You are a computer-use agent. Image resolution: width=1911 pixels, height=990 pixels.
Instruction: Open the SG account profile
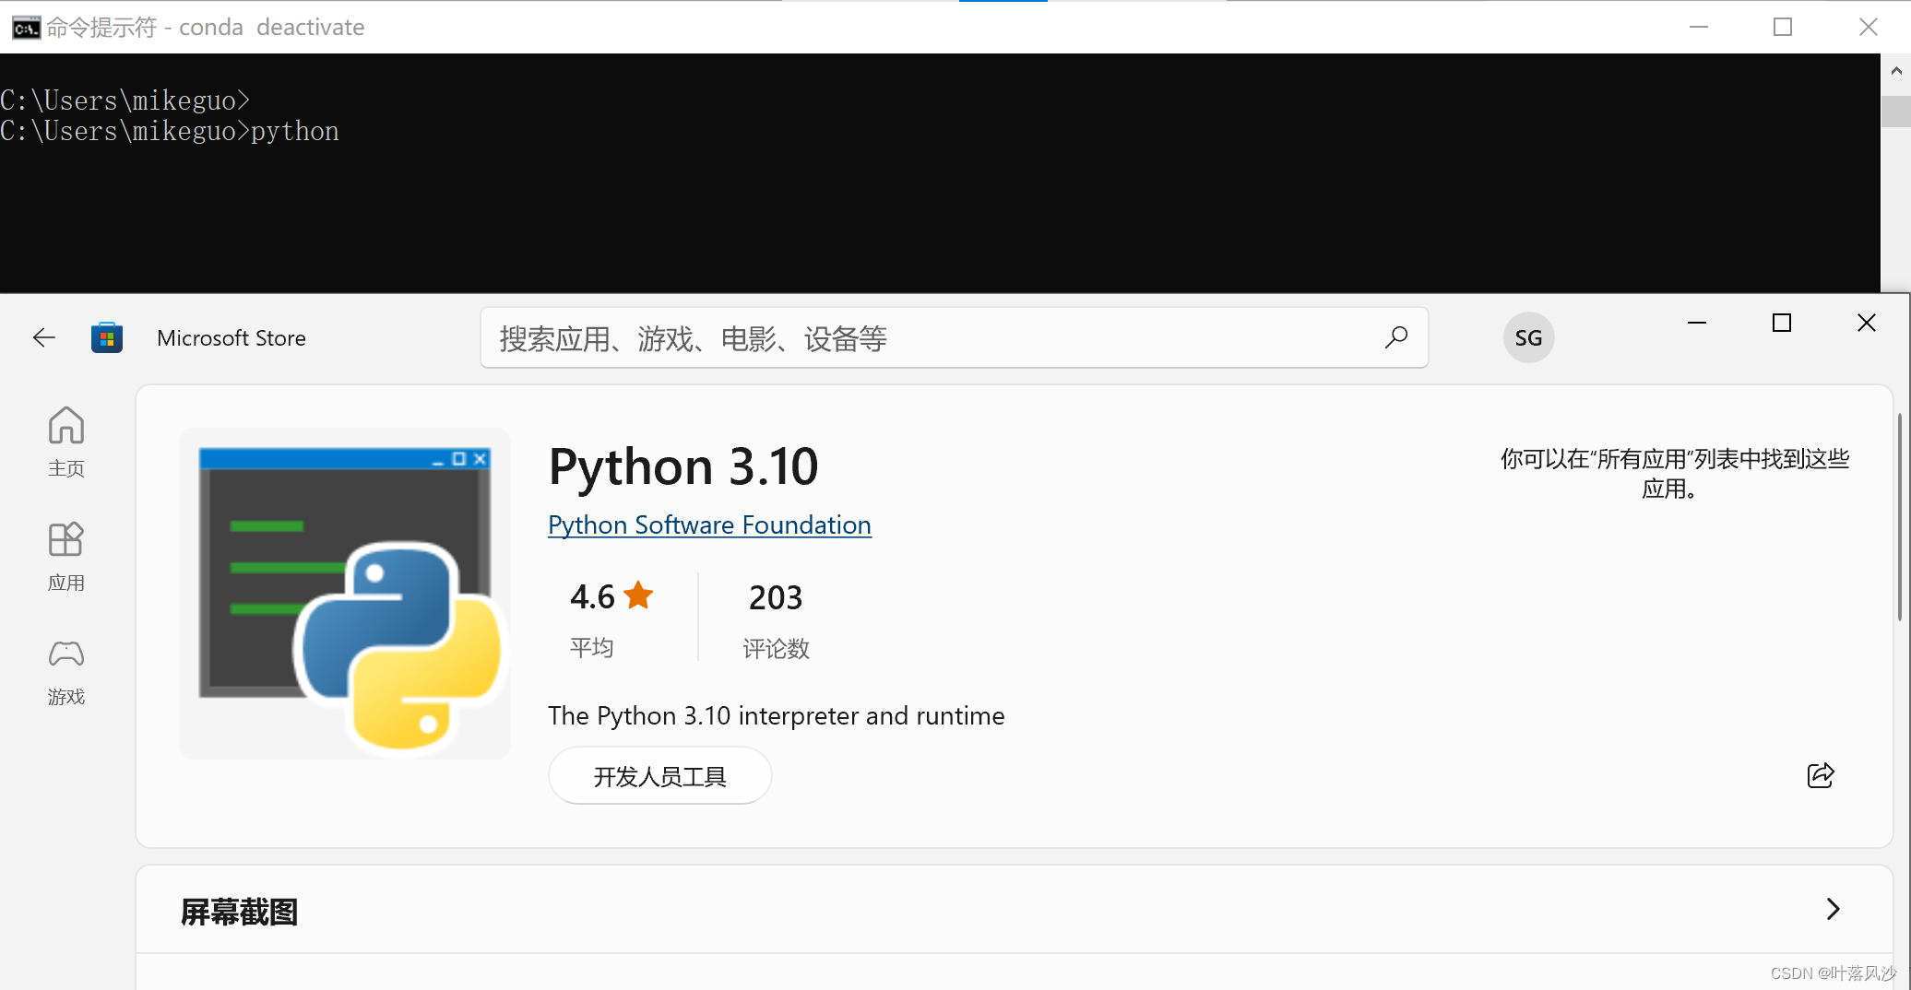pyautogui.click(x=1528, y=338)
